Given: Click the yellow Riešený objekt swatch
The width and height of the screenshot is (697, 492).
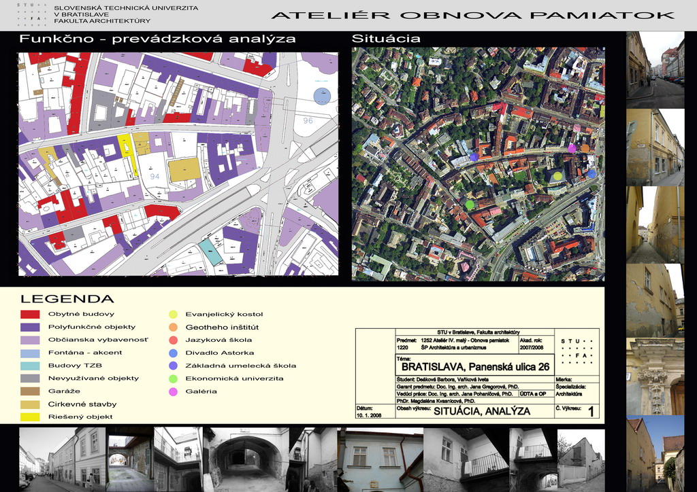Looking at the screenshot, I should pos(30,417).
